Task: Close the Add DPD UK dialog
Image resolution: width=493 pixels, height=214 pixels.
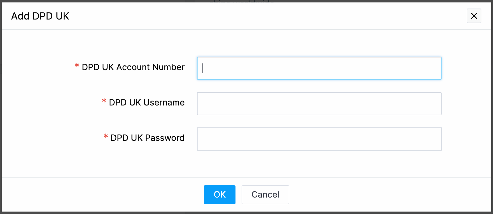Action: point(474,16)
